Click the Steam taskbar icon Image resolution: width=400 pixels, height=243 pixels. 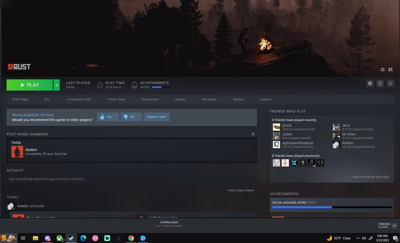[71, 238]
